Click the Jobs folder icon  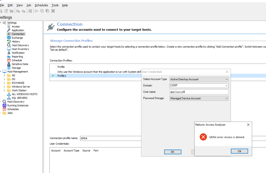[x=4, y=113]
